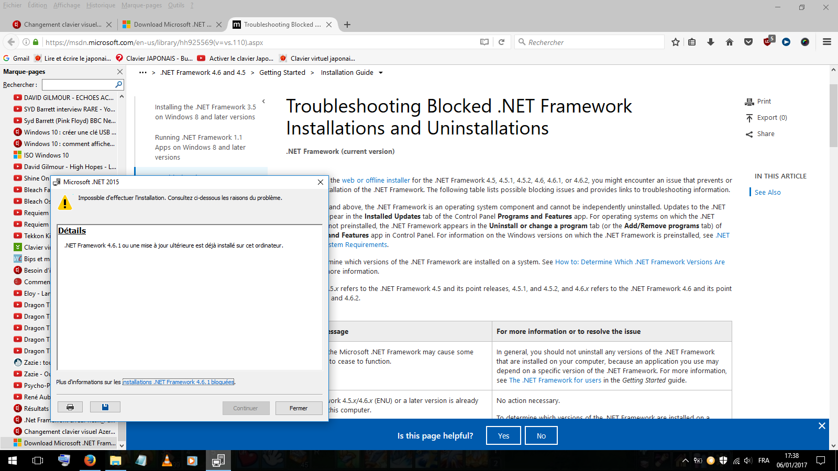Click Getting Started breadcrumb
838x471 pixels.
pyautogui.click(x=282, y=73)
